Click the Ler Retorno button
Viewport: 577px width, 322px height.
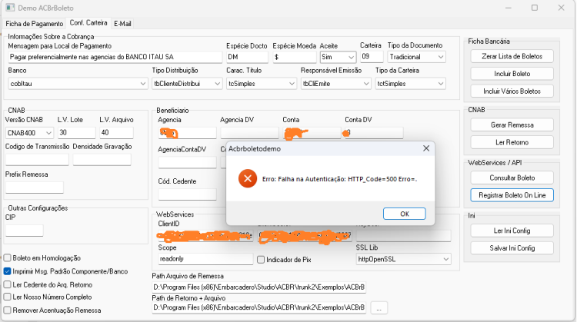coord(512,142)
